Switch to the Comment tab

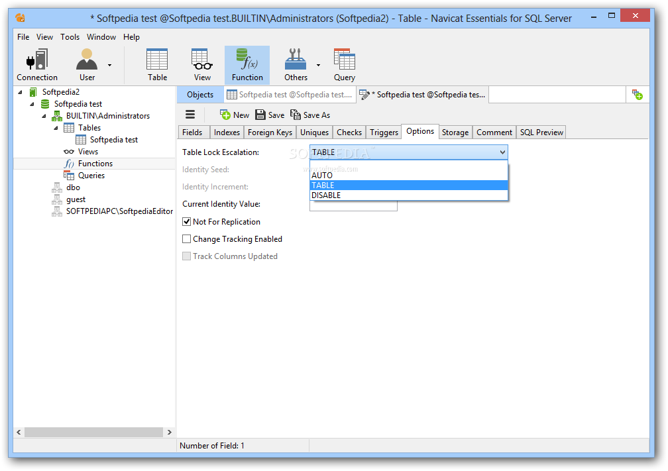(x=494, y=132)
